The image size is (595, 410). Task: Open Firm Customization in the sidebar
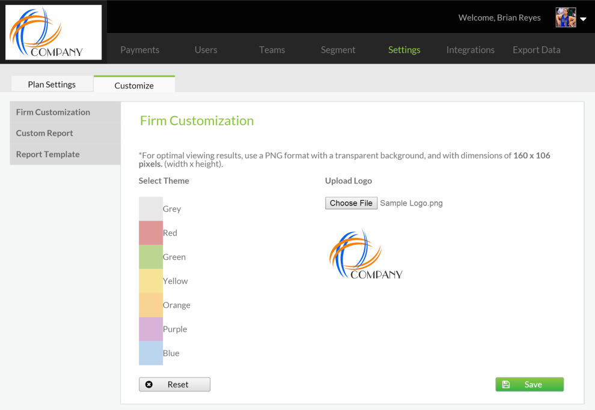click(66, 112)
